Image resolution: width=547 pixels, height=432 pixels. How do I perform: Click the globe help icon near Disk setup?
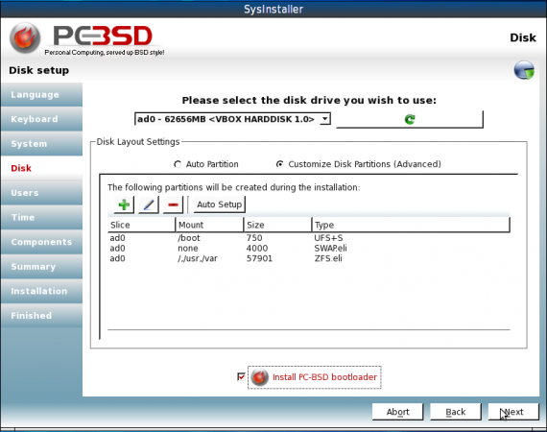point(524,70)
